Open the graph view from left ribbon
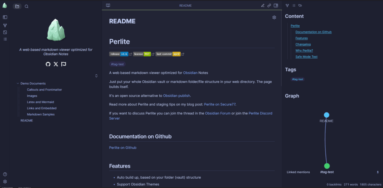 tap(5, 25)
